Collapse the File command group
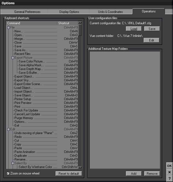The image size is (173, 182). click(8, 27)
